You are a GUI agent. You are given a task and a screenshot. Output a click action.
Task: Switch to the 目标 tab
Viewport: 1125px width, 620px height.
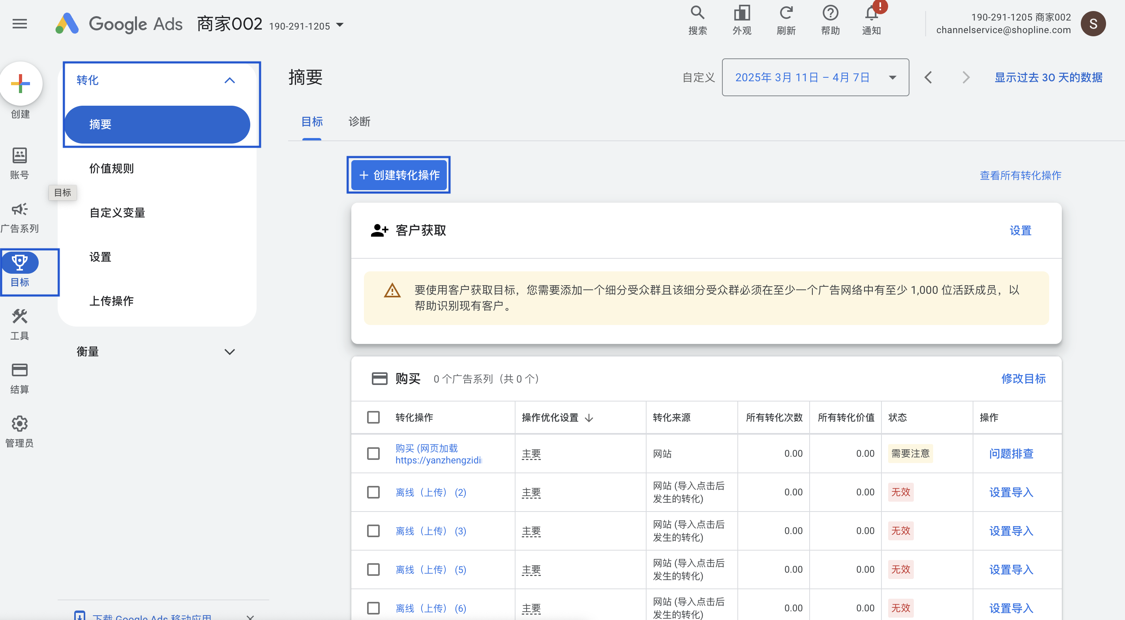(x=312, y=122)
